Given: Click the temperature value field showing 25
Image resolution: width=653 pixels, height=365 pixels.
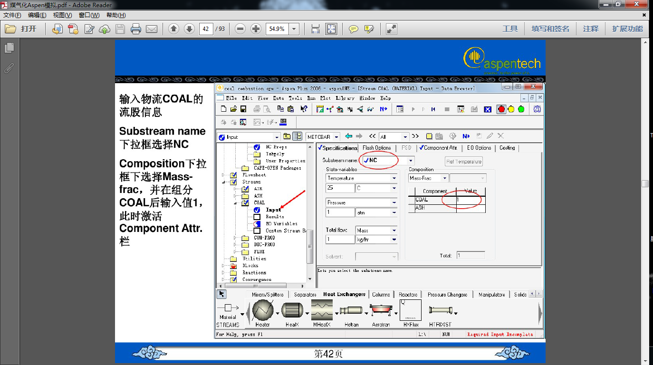Looking at the screenshot, I should (340, 188).
